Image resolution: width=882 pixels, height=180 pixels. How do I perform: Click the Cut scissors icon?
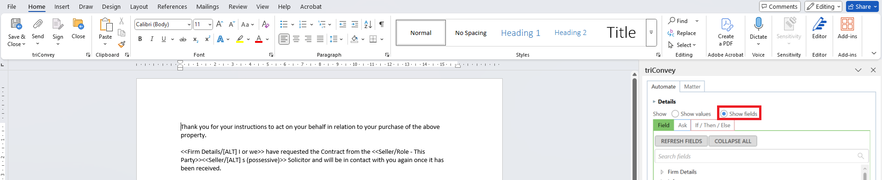pos(122,21)
